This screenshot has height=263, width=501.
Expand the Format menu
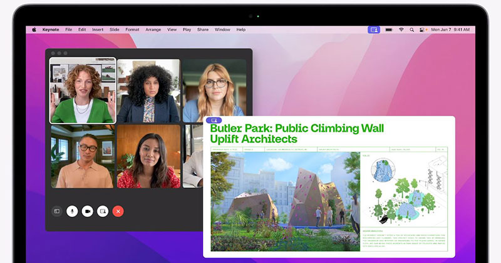(x=132, y=29)
